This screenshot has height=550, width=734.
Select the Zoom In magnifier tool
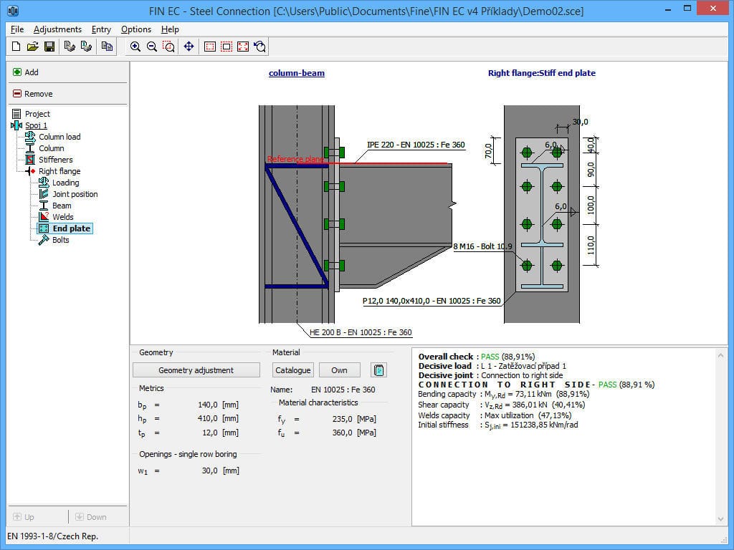click(x=135, y=47)
